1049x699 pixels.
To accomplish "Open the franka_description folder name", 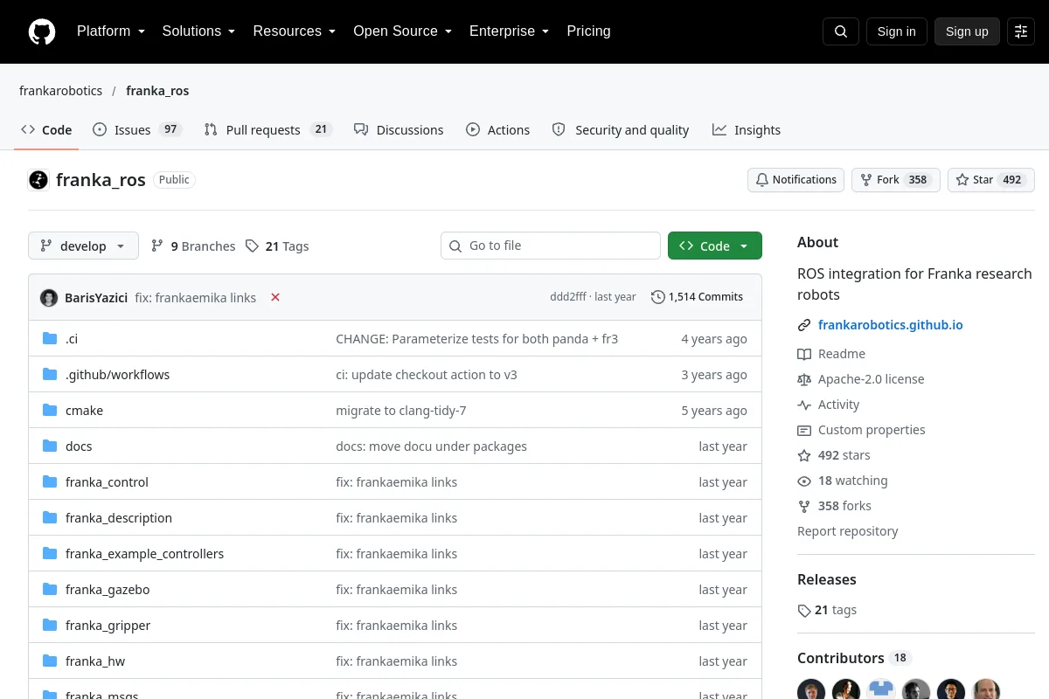I will 119,518.
